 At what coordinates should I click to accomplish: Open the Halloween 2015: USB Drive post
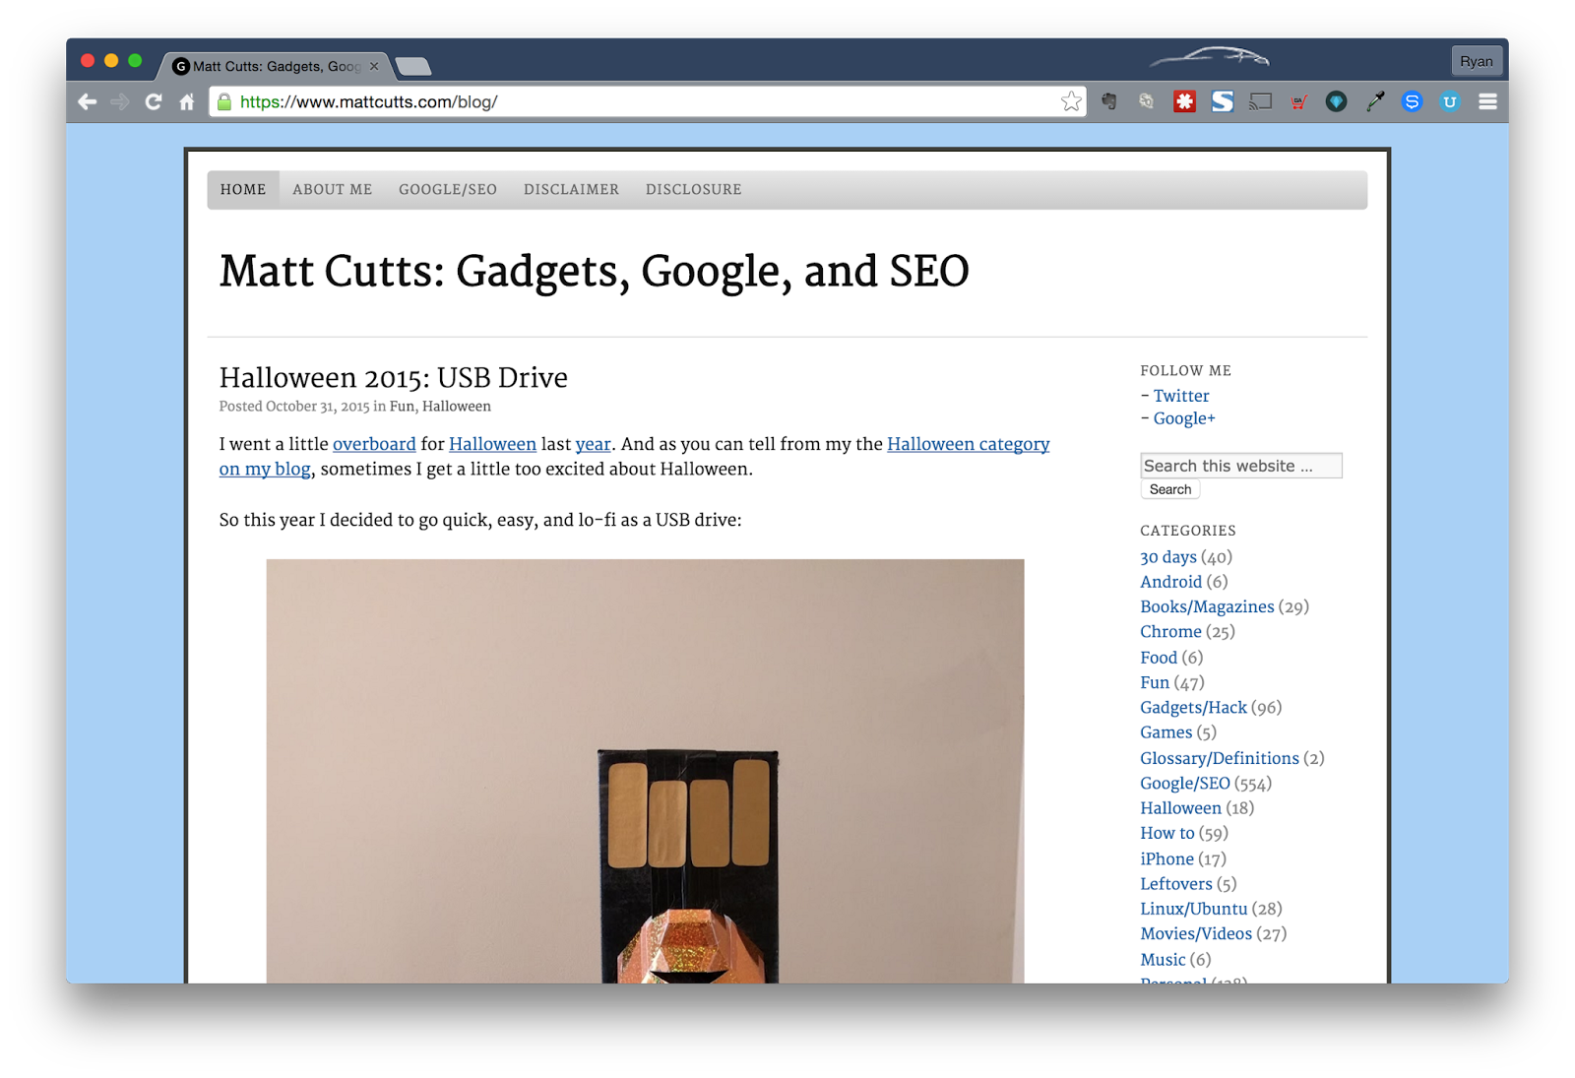click(x=394, y=378)
